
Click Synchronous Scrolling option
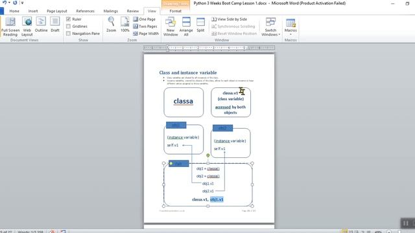233,26
